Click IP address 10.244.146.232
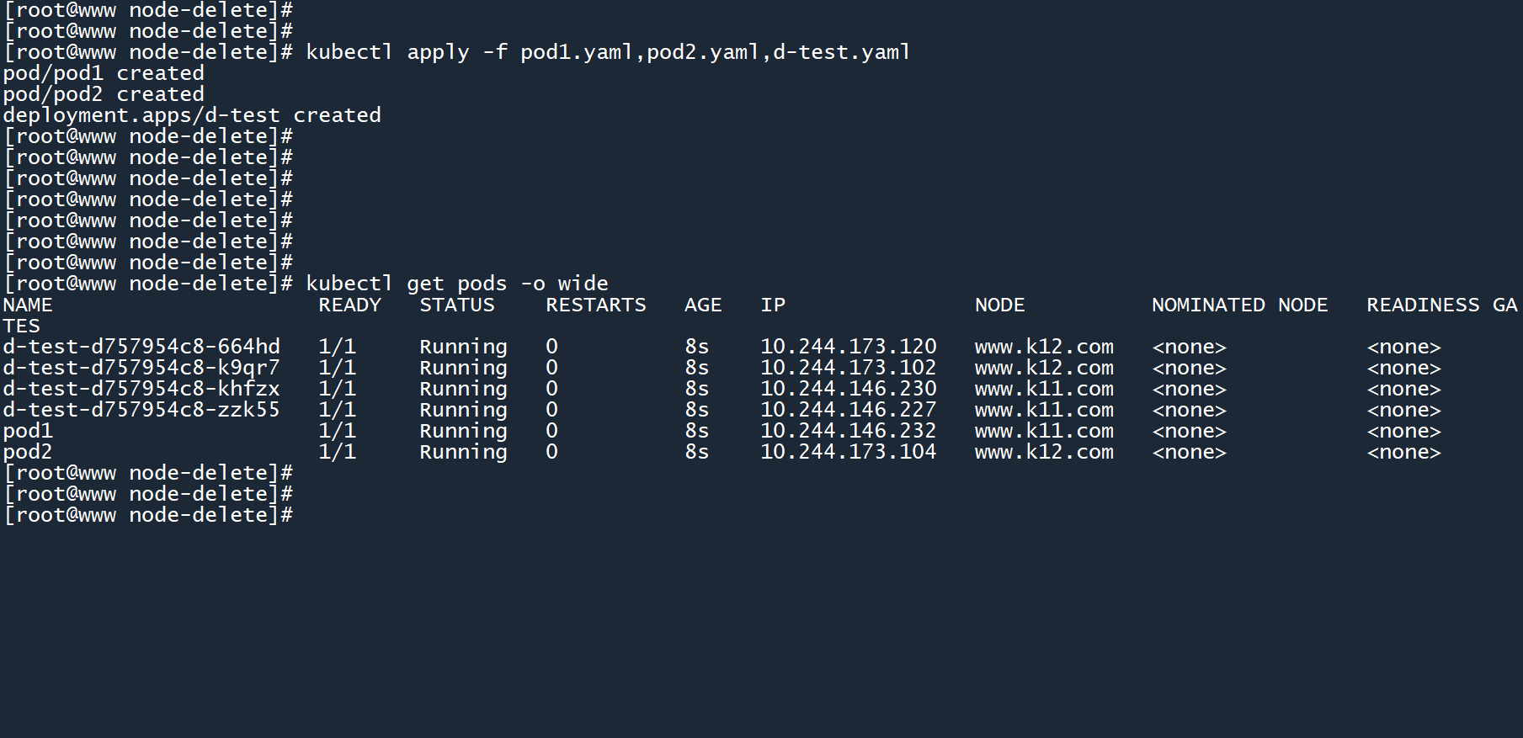This screenshot has width=1523, height=738. [848, 431]
